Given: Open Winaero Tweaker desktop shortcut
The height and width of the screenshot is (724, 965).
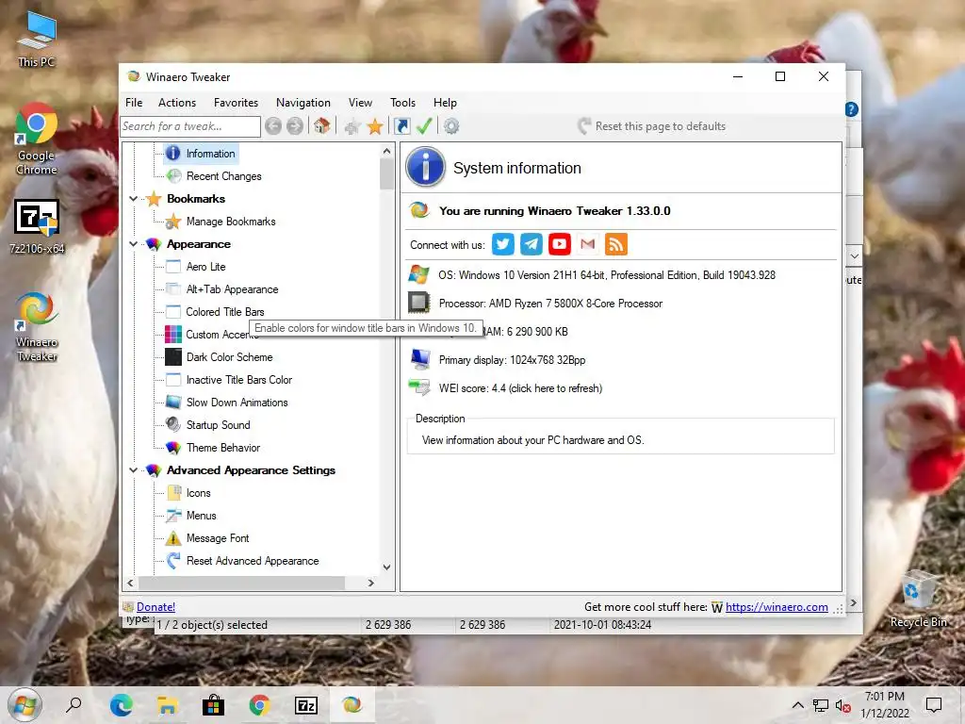Looking at the screenshot, I should point(37,327).
